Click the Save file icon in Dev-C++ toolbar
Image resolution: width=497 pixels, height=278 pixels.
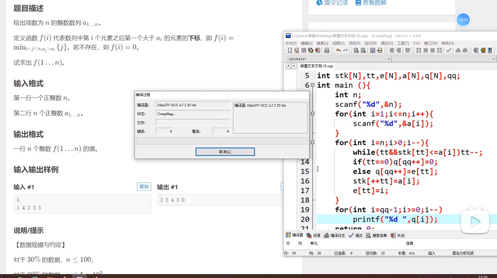coord(304,50)
